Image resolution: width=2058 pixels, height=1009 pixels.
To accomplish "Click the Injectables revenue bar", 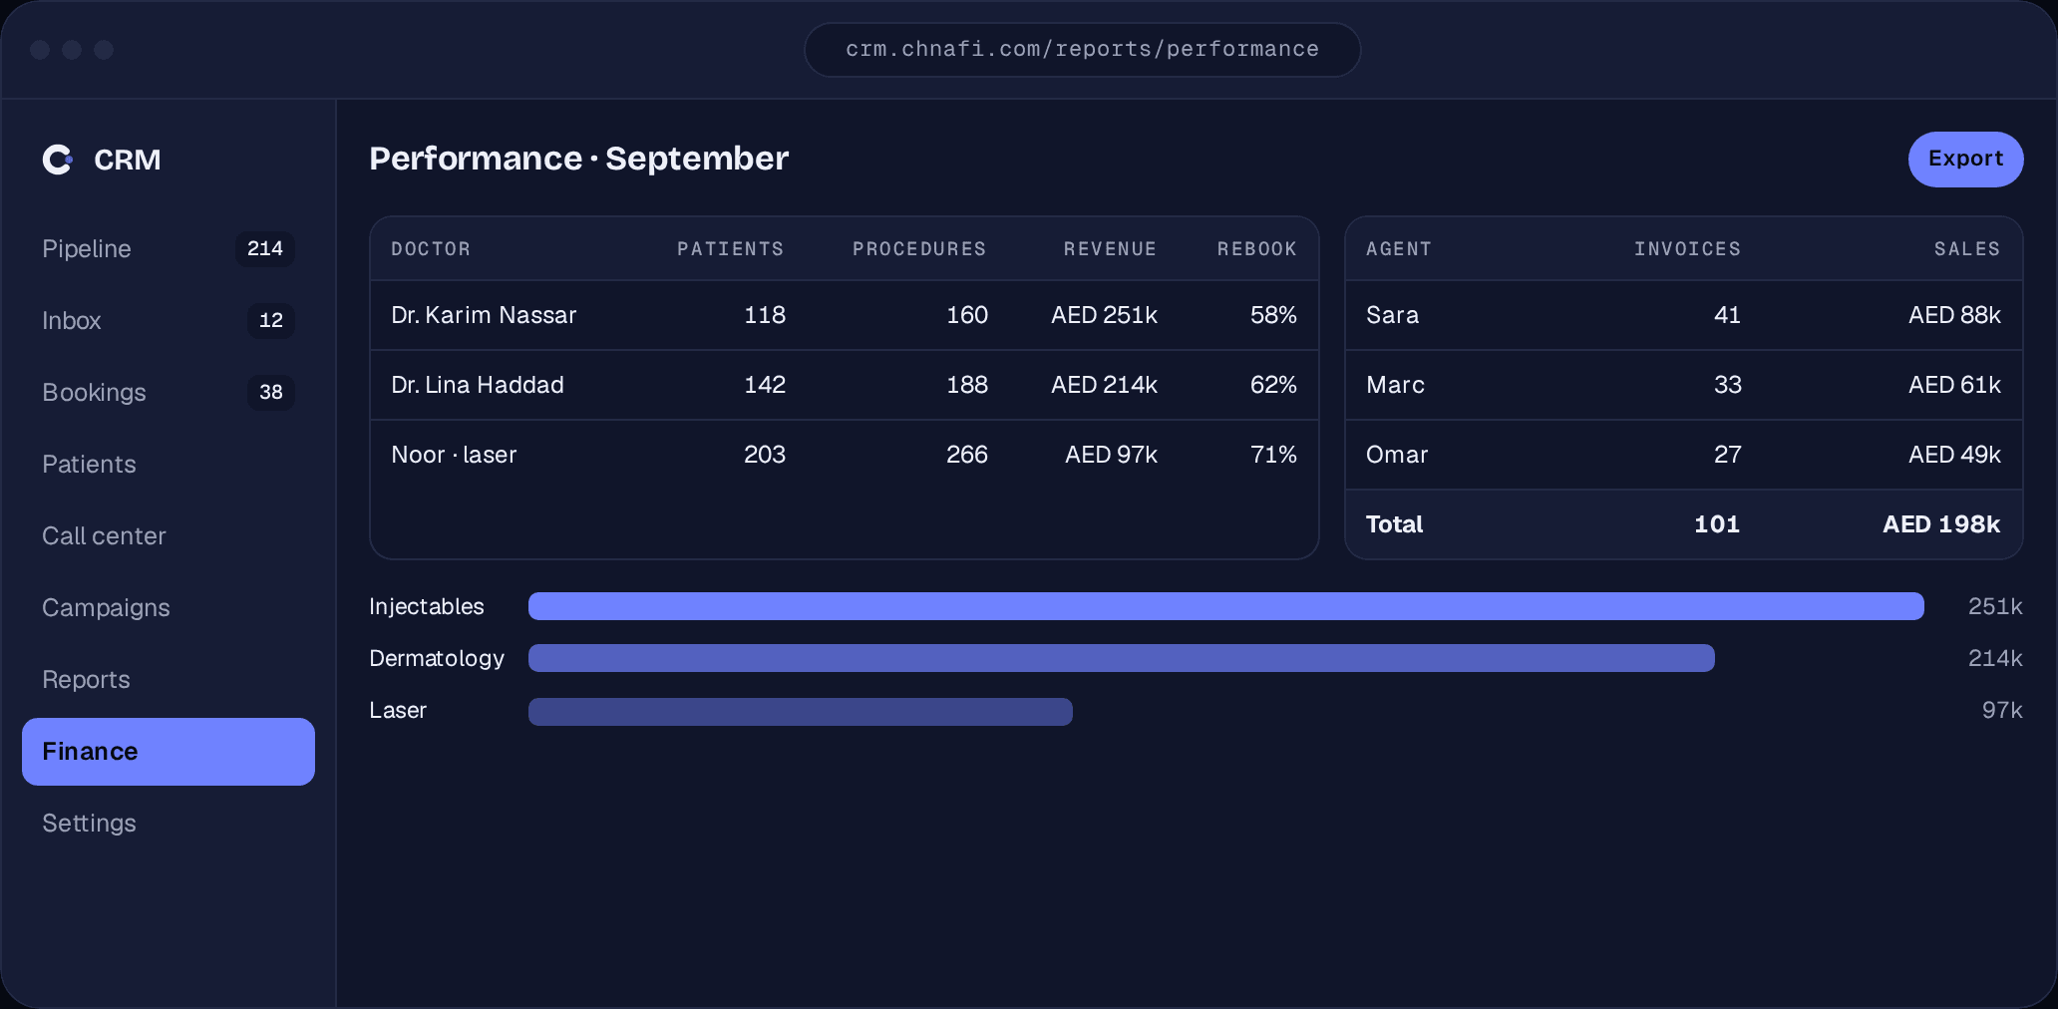I will pyautogui.click(x=1226, y=606).
